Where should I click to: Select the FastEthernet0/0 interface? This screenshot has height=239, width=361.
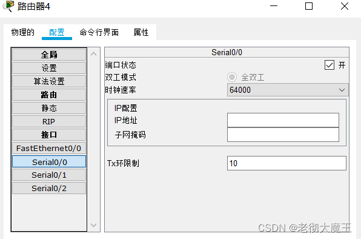(49, 148)
